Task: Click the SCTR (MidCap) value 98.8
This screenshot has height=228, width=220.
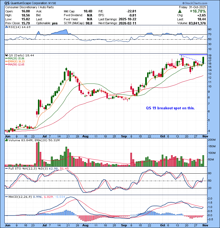Action: coord(89,23)
